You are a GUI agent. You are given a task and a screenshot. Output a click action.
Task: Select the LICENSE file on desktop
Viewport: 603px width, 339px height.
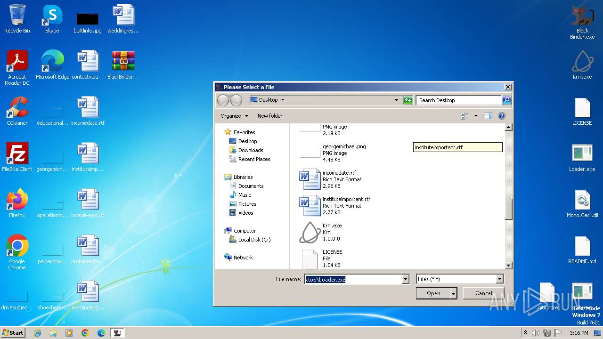[x=582, y=111]
